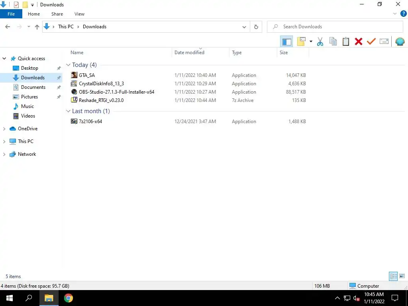Refresh the Downloads folder
The height and width of the screenshot is (306, 408).
[x=256, y=27]
